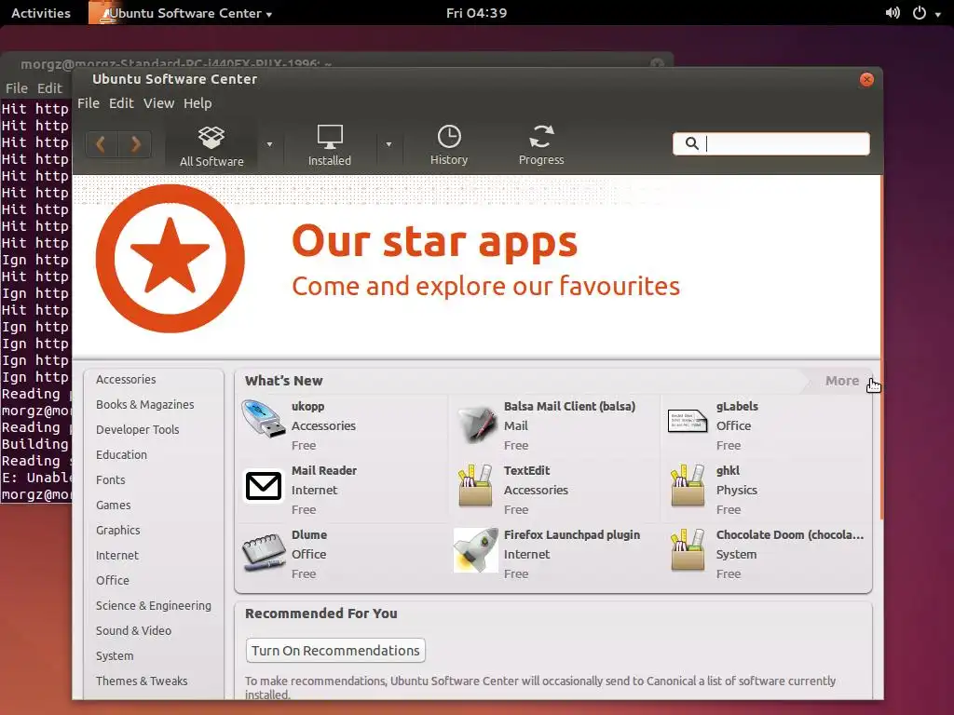Select the Science & Engineering category
Screen dimensions: 954x715
click(x=154, y=605)
